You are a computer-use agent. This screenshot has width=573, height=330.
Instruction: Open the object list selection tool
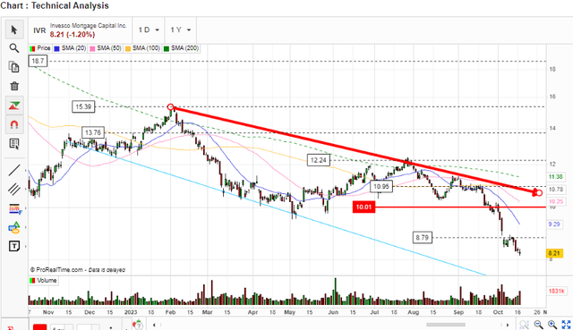pos(14,144)
